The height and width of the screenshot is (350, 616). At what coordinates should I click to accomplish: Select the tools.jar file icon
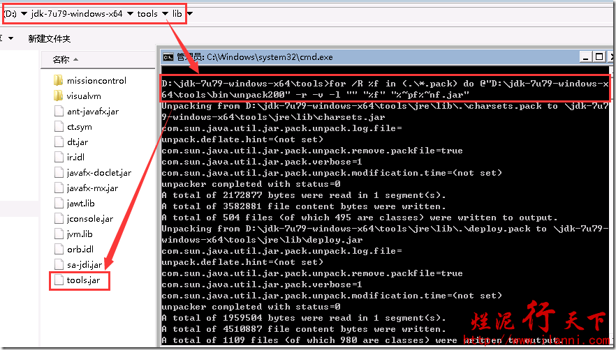tap(59, 280)
